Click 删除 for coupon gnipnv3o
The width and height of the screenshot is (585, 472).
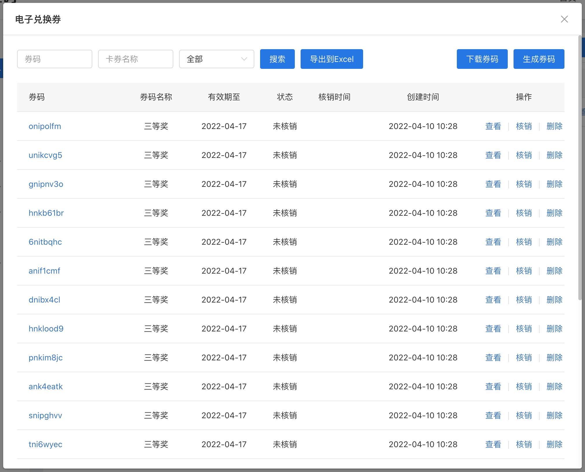click(554, 184)
